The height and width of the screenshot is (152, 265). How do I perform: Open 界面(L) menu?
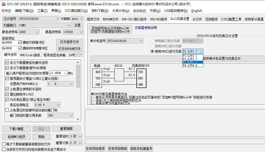click(x=56, y=11)
